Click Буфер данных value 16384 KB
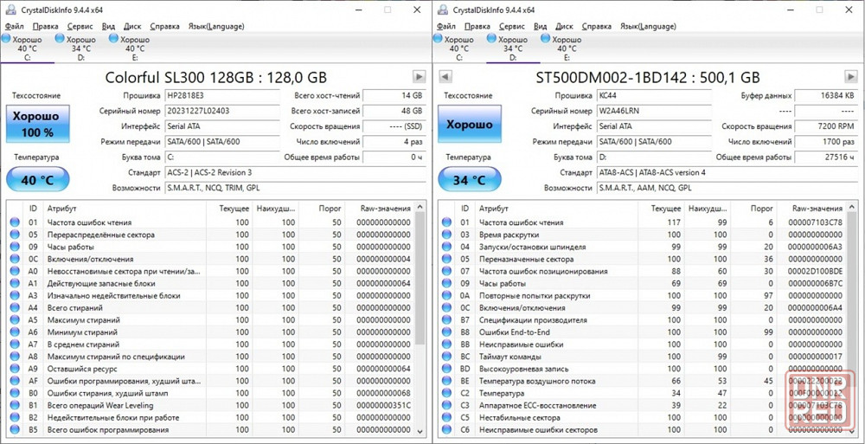The image size is (865, 444). [x=826, y=95]
